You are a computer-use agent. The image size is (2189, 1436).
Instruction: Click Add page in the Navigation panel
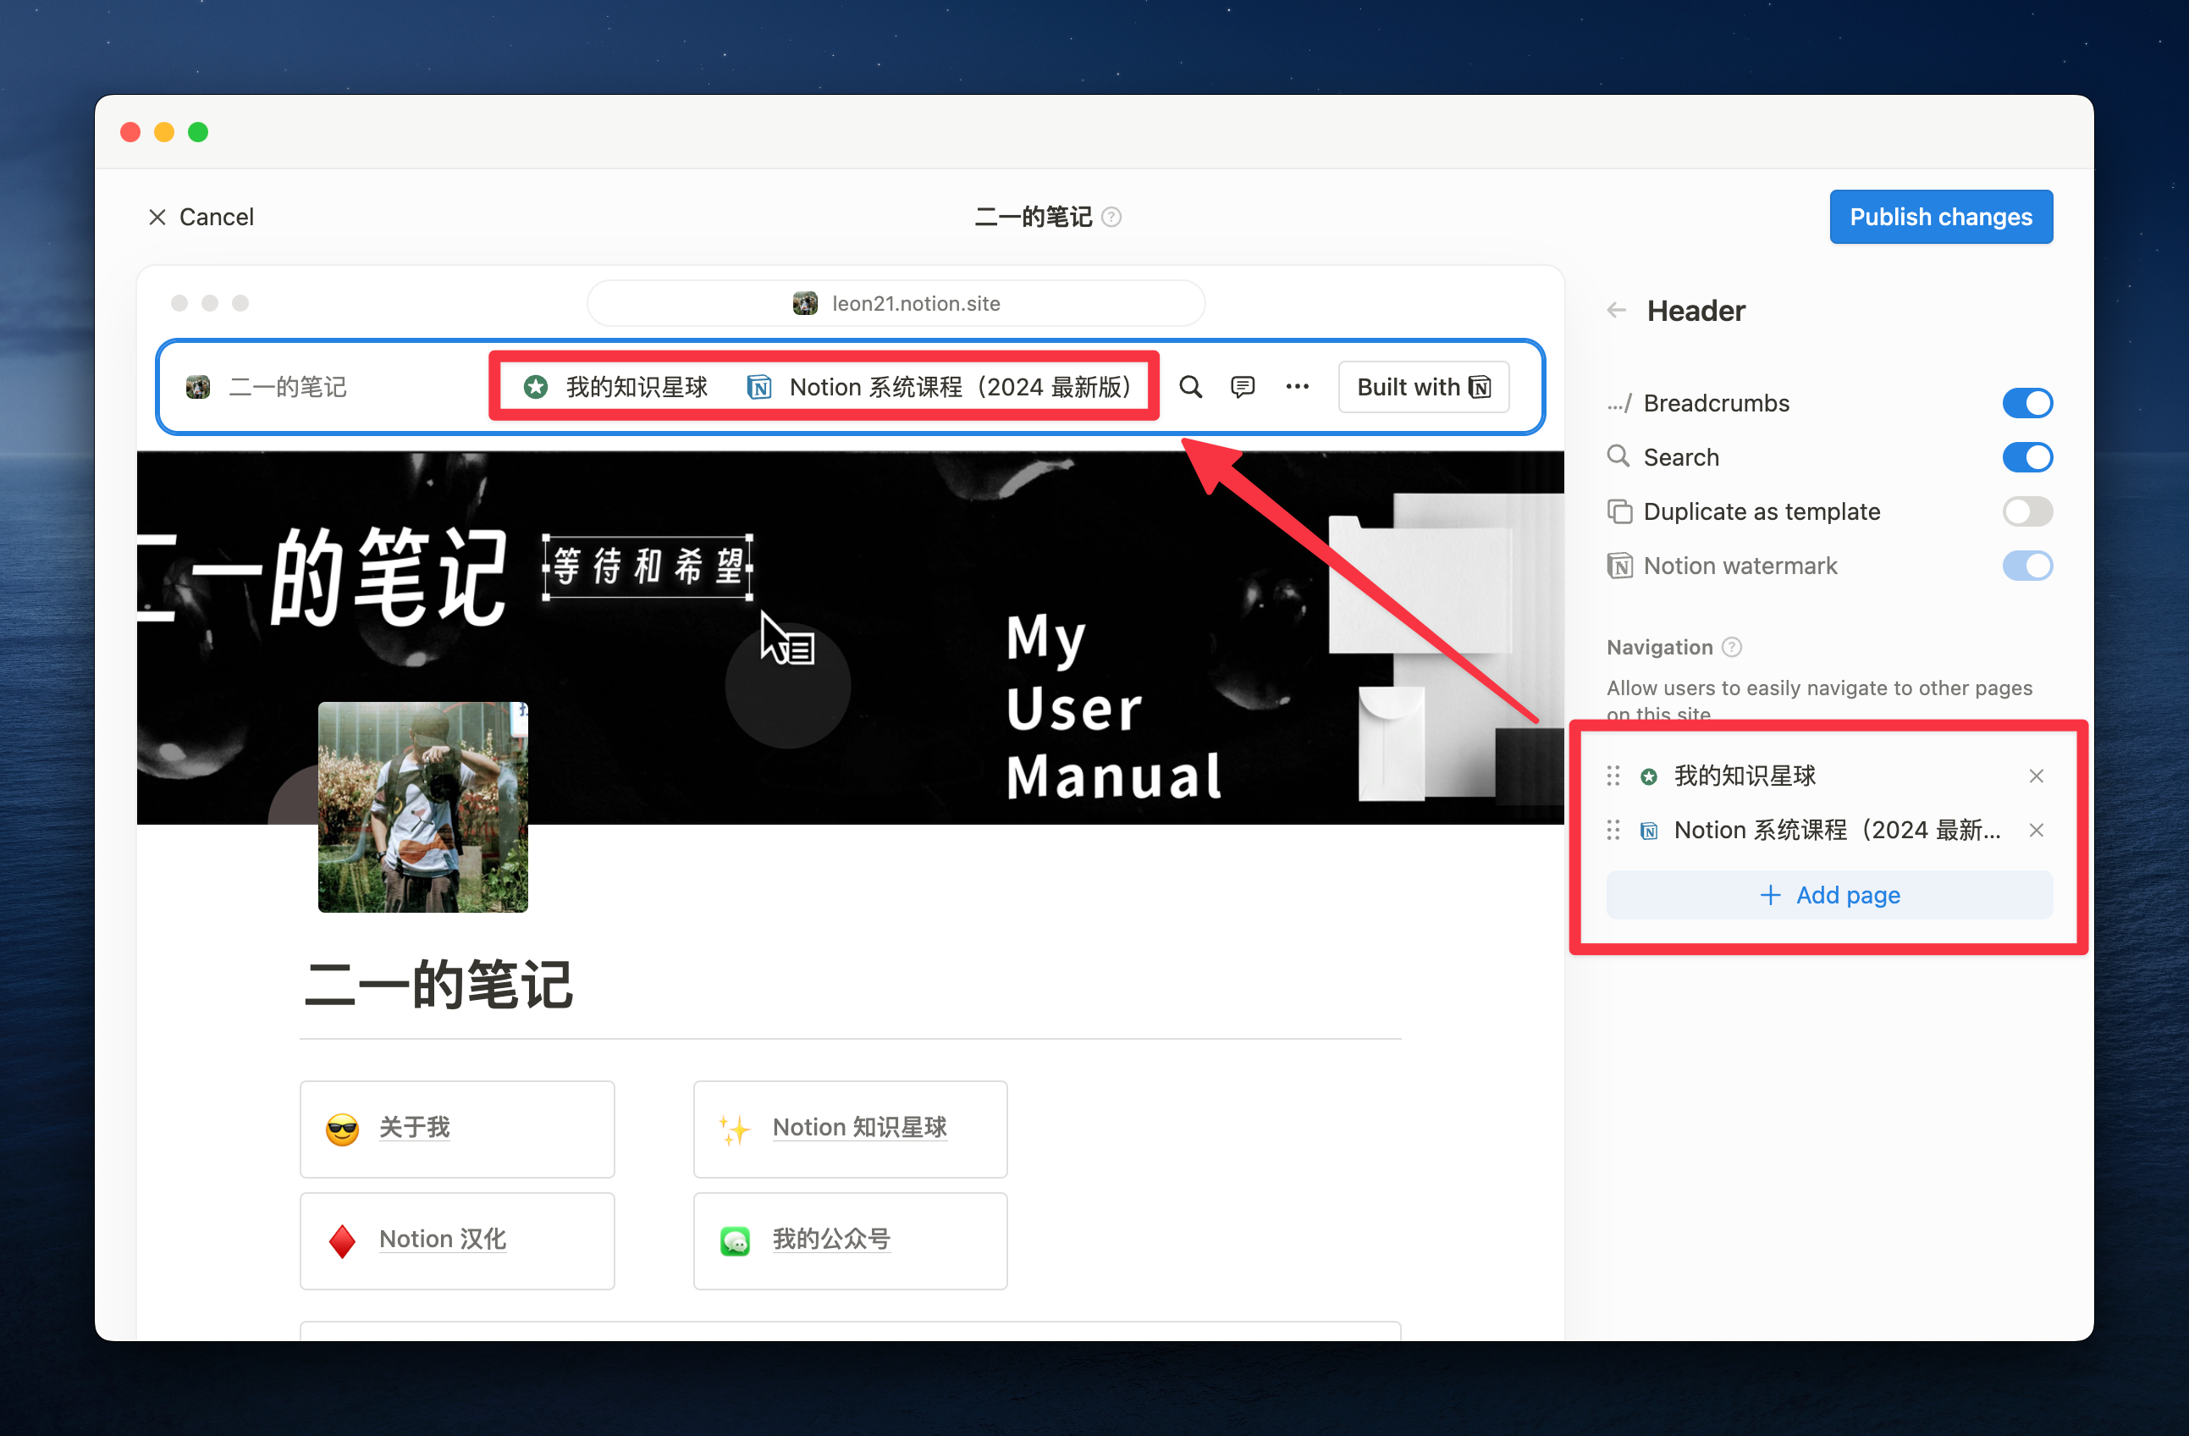click(x=1829, y=894)
